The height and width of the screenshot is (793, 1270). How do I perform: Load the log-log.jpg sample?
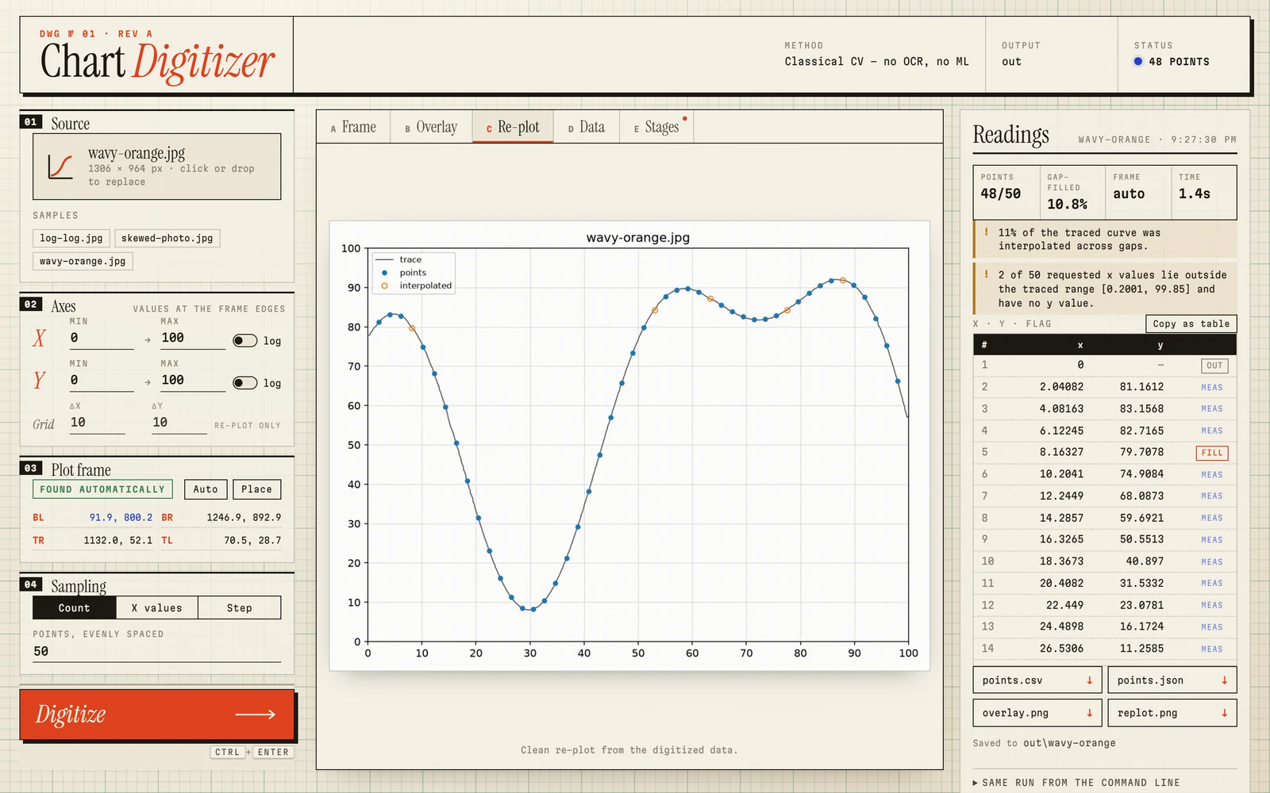[71, 238]
